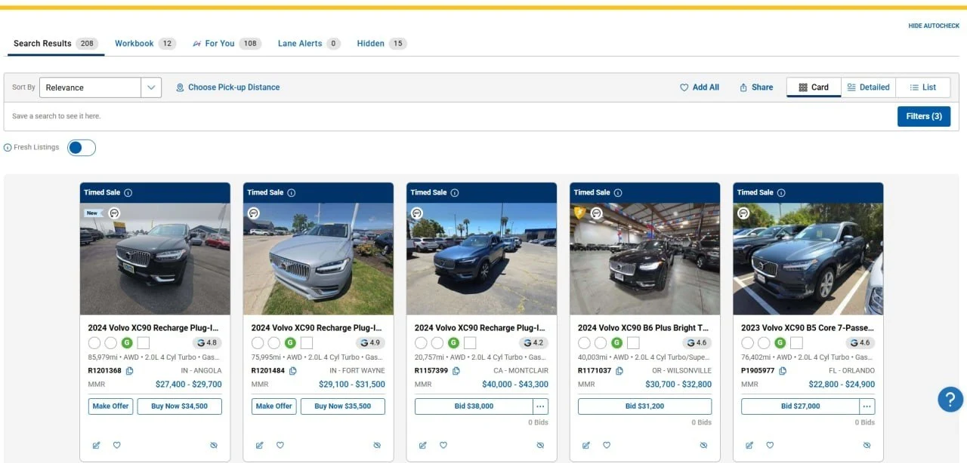Viewport: 967px width, 463px height.
Task: Switch to List view
Action: click(923, 87)
